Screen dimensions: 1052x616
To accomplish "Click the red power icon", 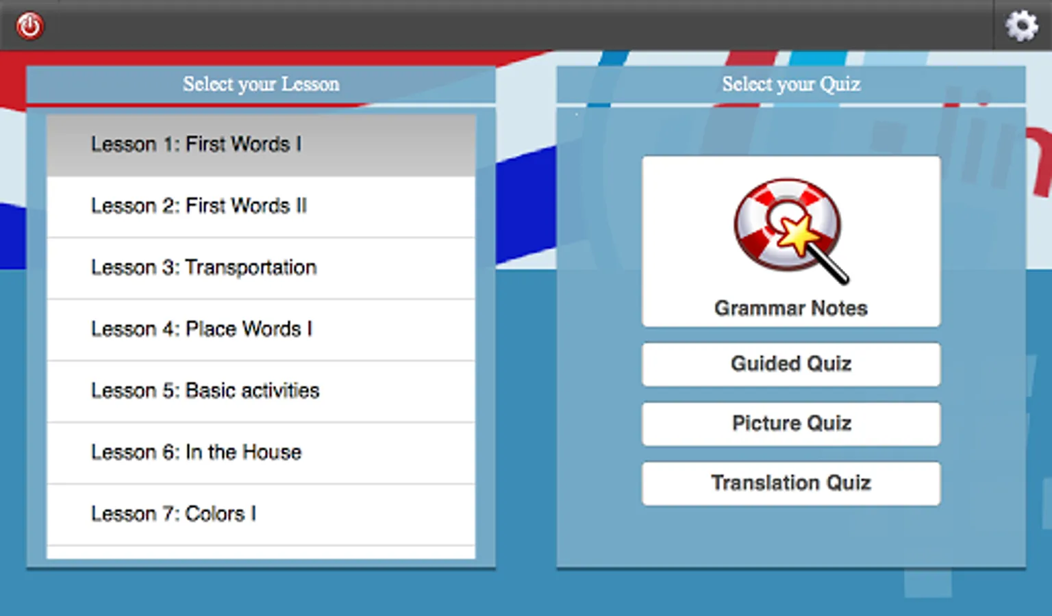I will pyautogui.click(x=29, y=26).
